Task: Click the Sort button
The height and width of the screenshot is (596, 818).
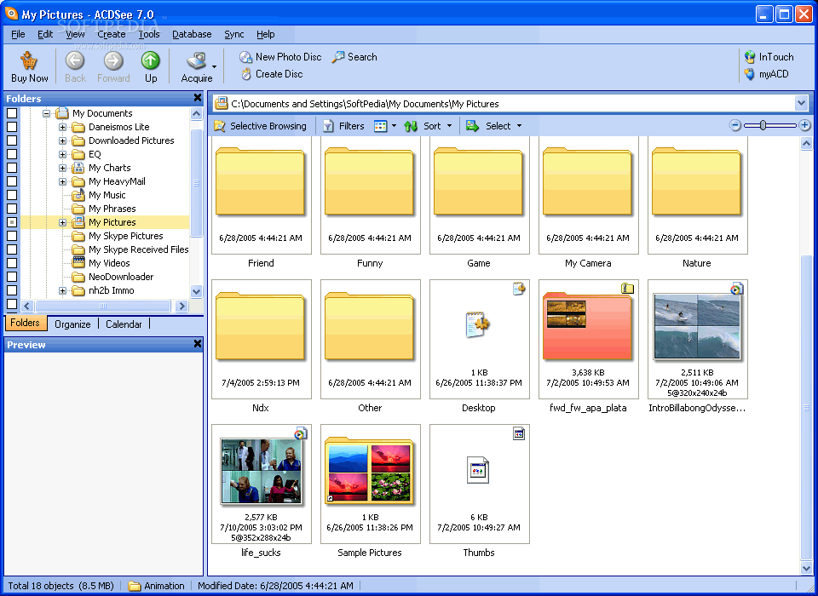Action: pos(423,126)
